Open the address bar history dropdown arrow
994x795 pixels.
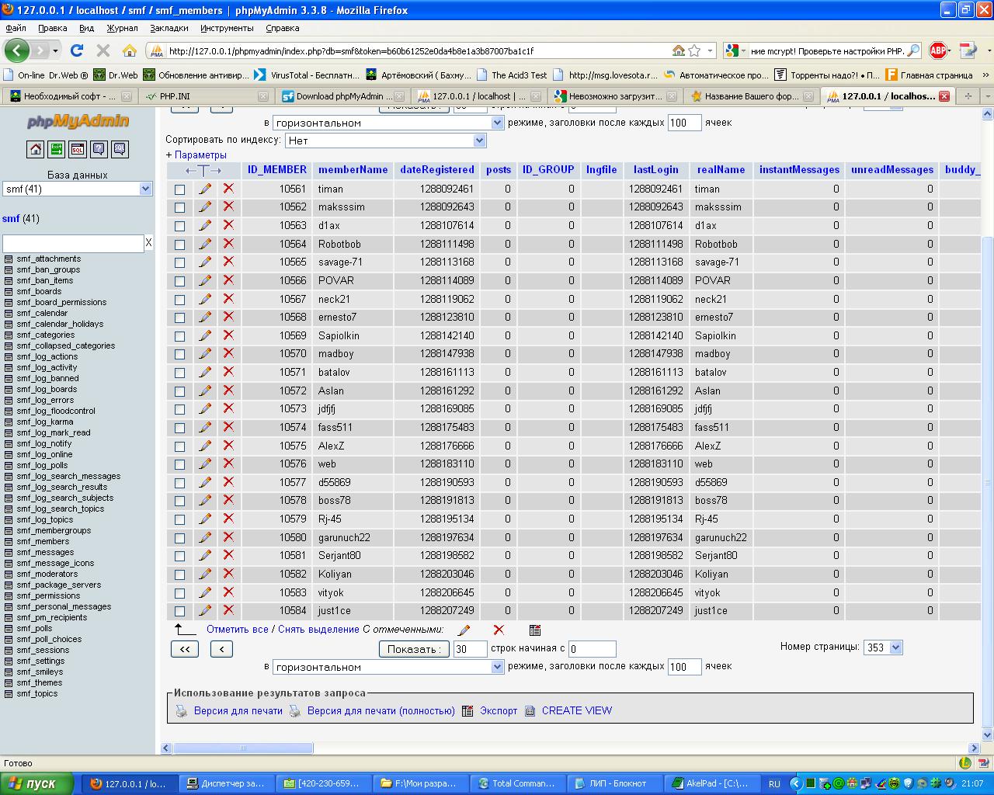pyautogui.click(x=711, y=50)
